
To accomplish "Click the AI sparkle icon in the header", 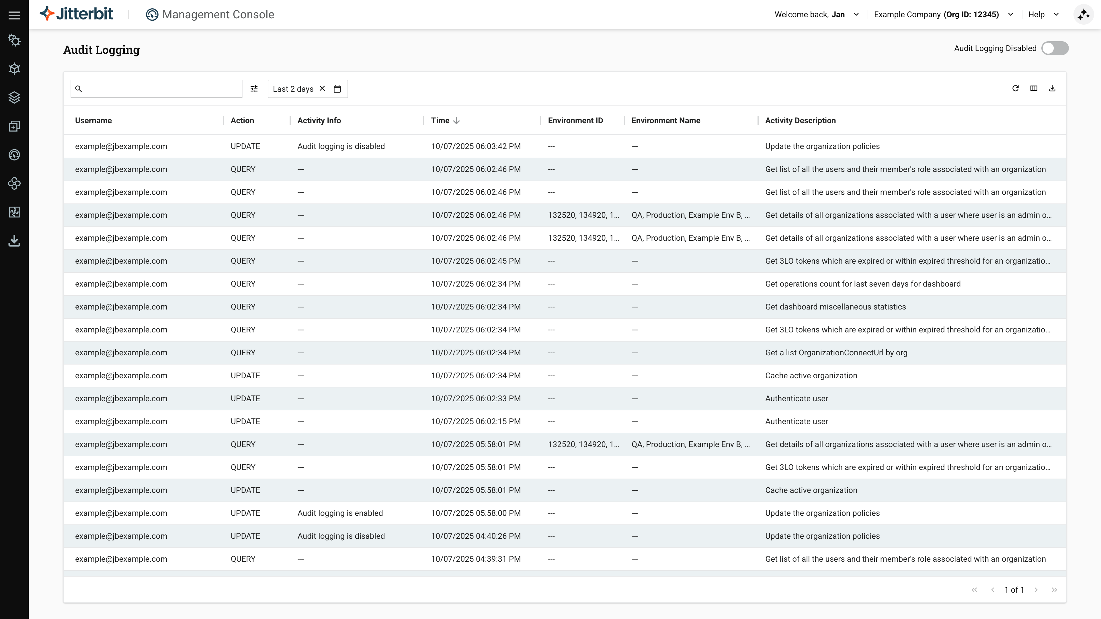I will [x=1084, y=14].
